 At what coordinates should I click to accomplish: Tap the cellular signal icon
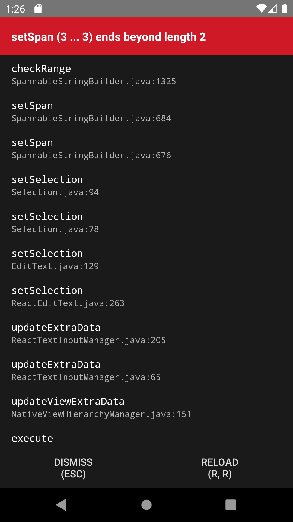(x=272, y=8)
